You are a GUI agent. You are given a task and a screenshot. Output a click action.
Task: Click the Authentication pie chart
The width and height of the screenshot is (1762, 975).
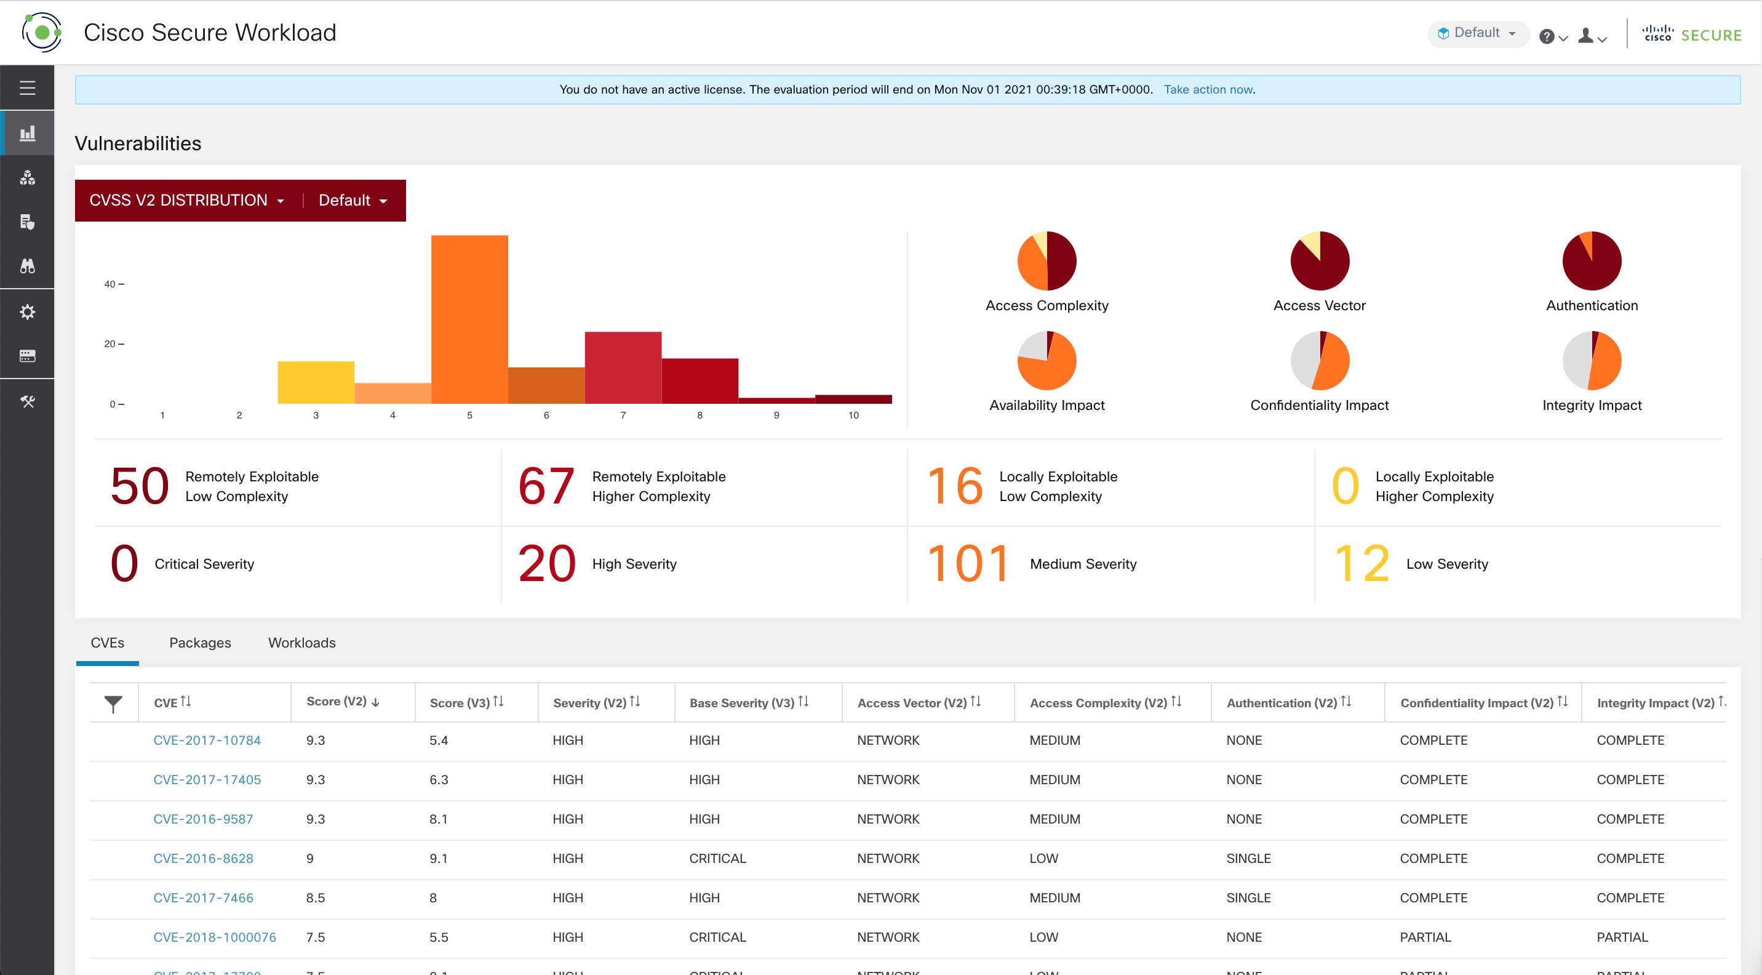[x=1592, y=261]
